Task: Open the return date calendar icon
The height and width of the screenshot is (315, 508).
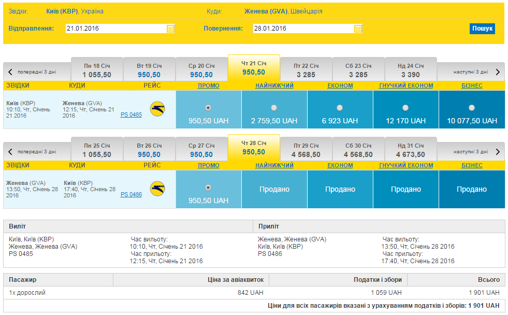Action: point(358,28)
